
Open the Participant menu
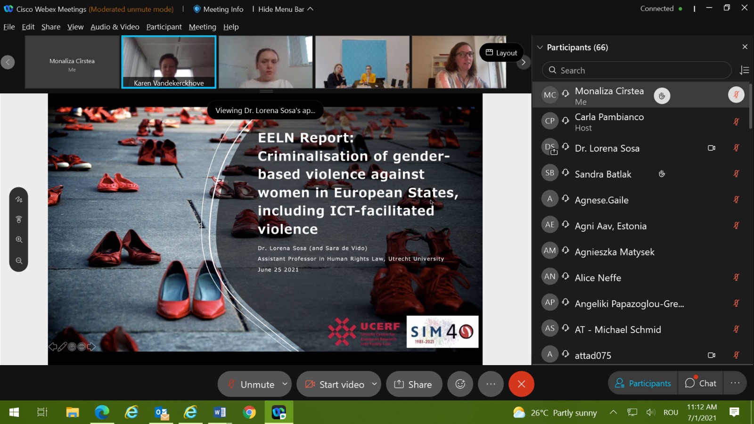pos(164,27)
